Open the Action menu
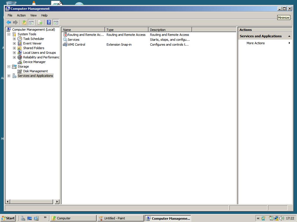Viewport: 297px width, 222px height. pos(21,15)
